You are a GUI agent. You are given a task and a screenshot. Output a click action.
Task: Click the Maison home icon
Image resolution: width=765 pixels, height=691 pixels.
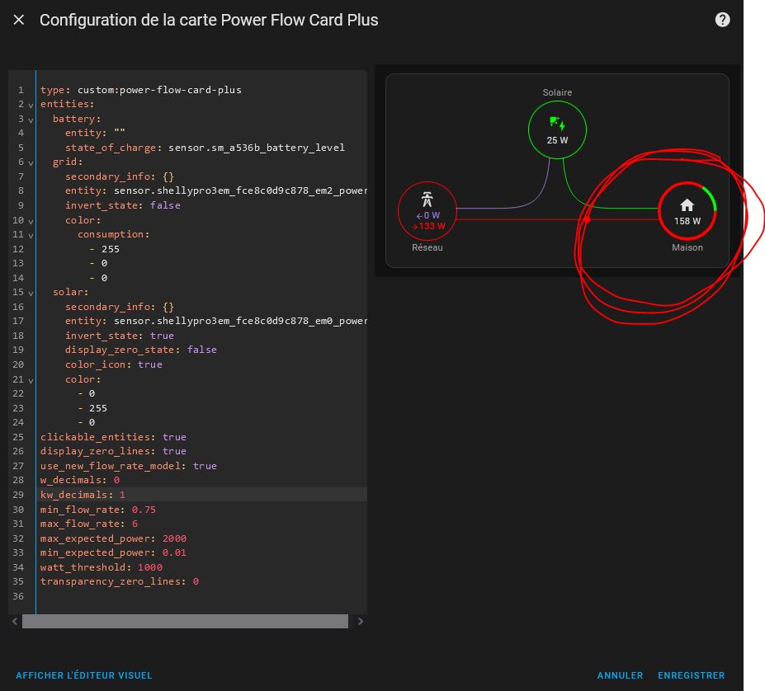click(687, 205)
